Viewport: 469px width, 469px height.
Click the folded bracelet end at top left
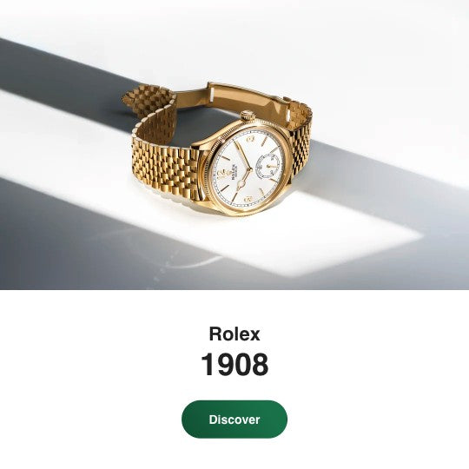click(x=148, y=100)
